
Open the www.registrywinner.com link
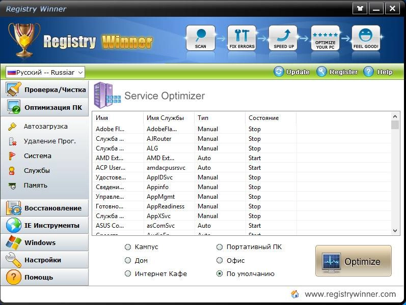click(350, 294)
